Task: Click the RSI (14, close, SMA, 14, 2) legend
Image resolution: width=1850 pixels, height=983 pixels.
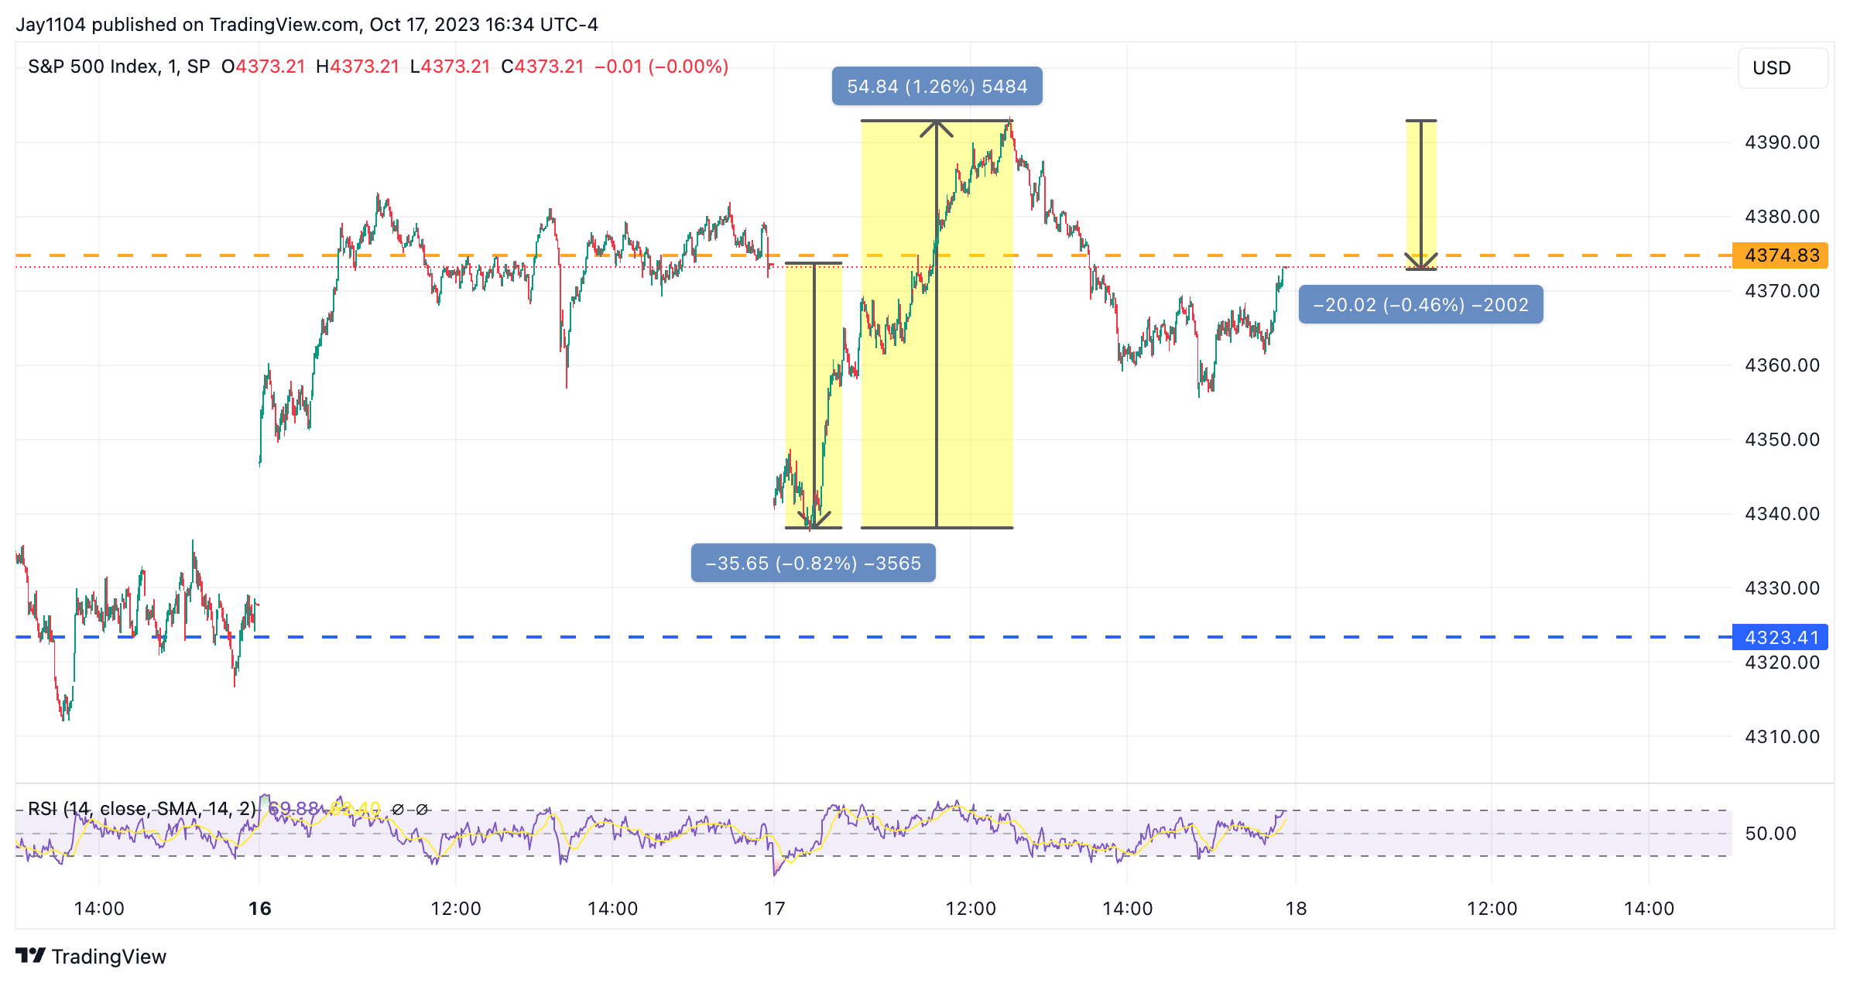Action: pos(142,809)
